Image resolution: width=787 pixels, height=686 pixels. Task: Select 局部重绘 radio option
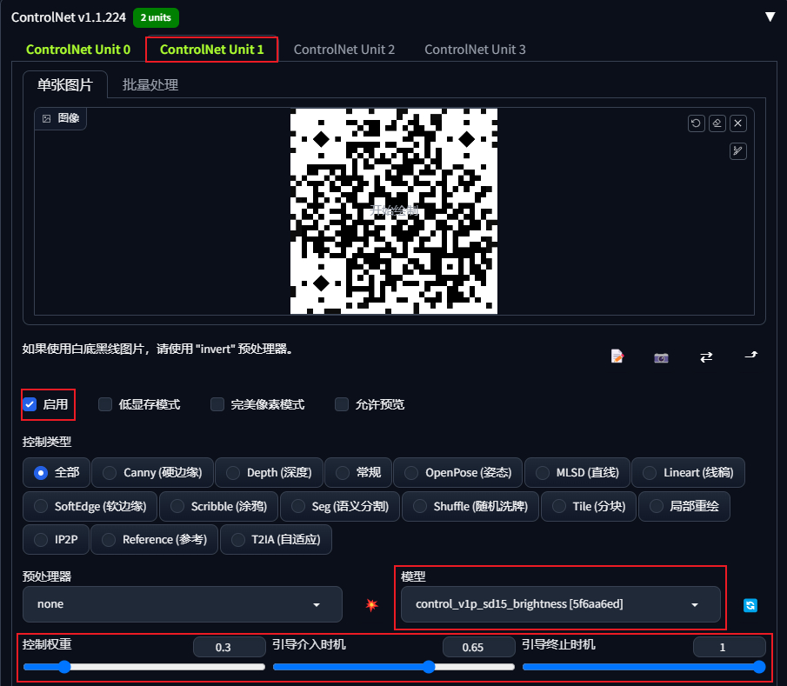point(684,506)
